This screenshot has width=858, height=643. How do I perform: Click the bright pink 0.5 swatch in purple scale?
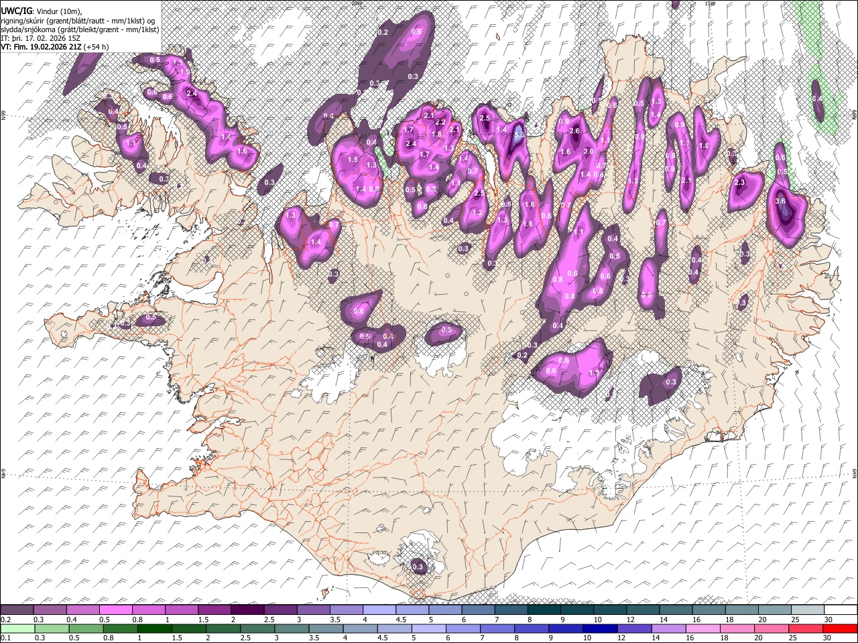(x=115, y=610)
